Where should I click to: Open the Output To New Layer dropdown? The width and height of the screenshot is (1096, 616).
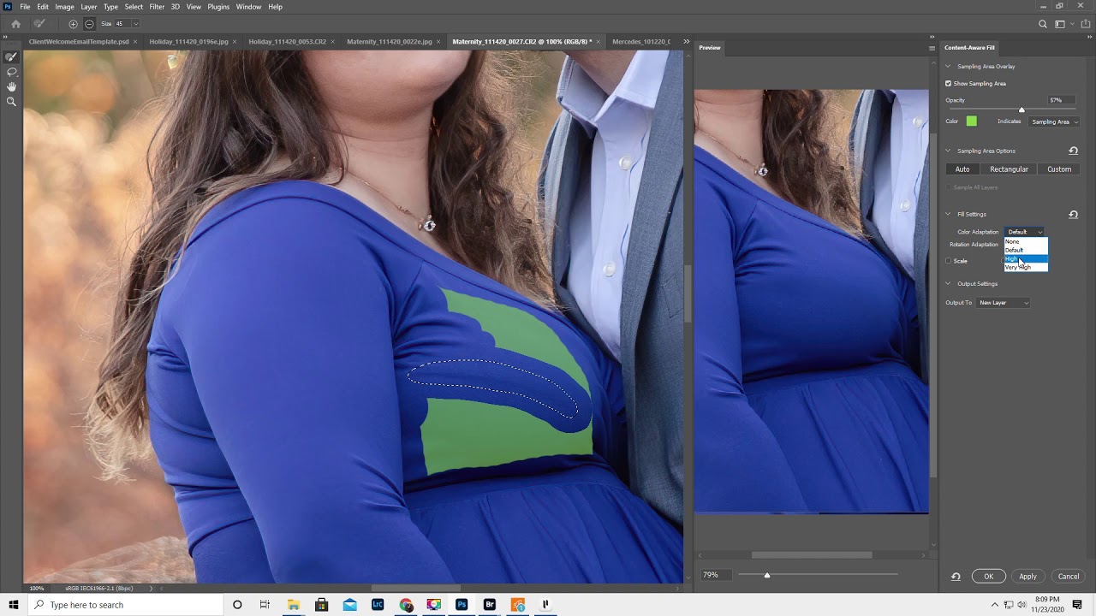pos(1004,303)
